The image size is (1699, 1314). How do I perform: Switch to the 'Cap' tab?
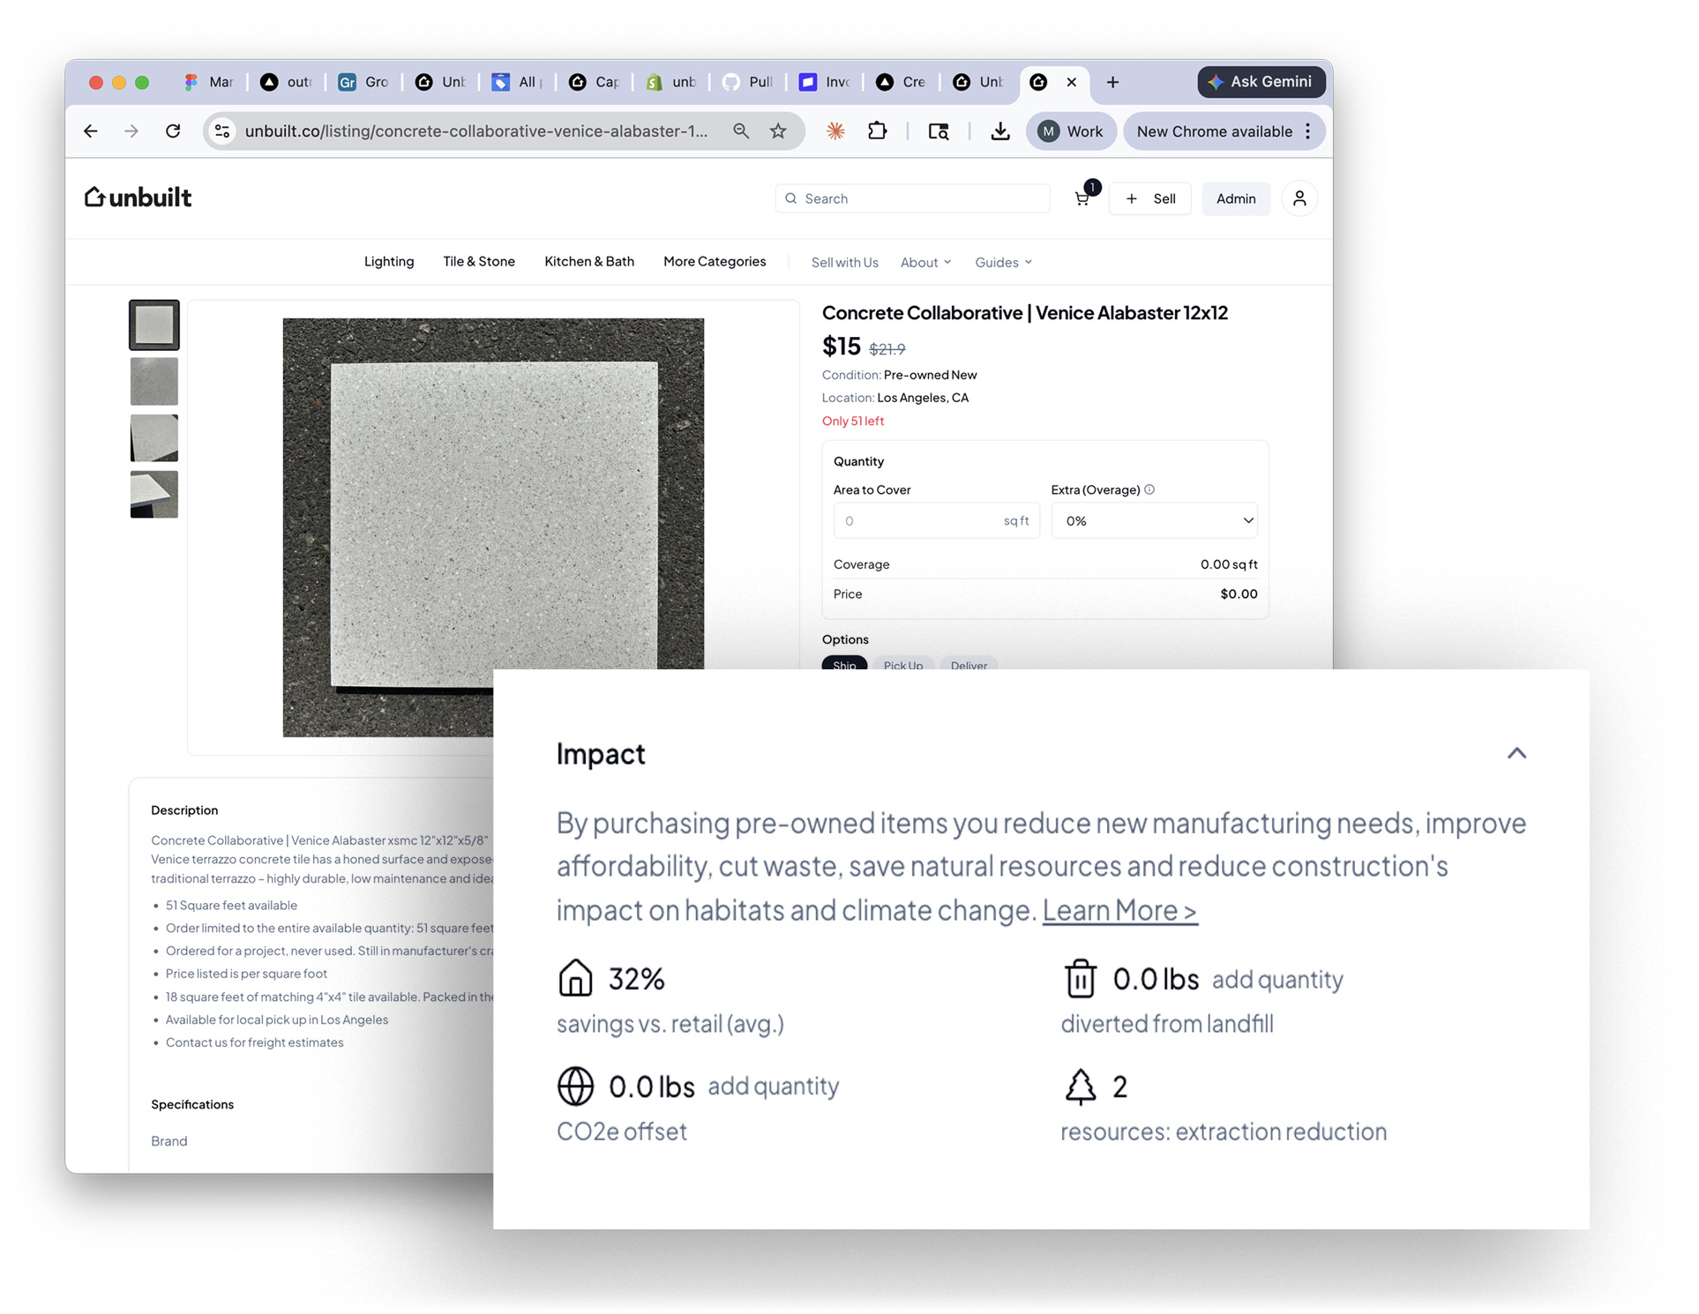tap(594, 82)
